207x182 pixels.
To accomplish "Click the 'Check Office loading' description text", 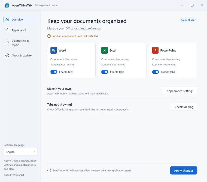I will coord(88,109).
